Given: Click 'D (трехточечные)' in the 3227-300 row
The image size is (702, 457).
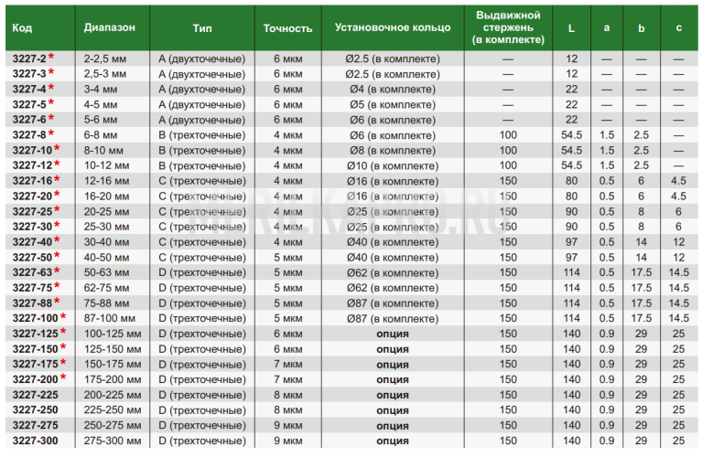Looking at the screenshot, I should point(202,441).
